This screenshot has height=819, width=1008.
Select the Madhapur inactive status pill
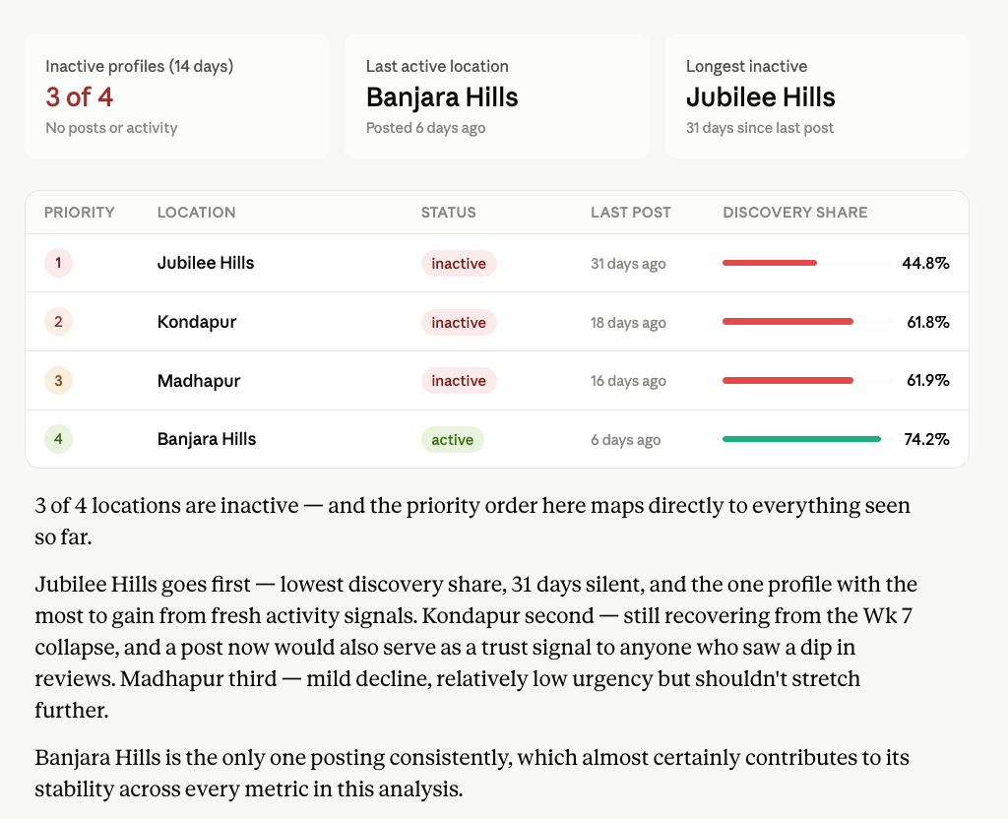click(x=459, y=381)
